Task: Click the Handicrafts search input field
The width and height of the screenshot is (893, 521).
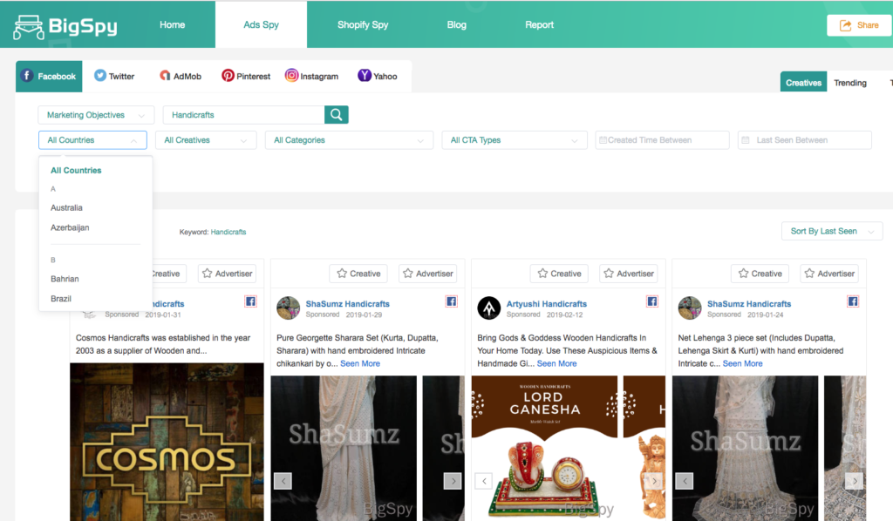Action: (x=244, y=115)
